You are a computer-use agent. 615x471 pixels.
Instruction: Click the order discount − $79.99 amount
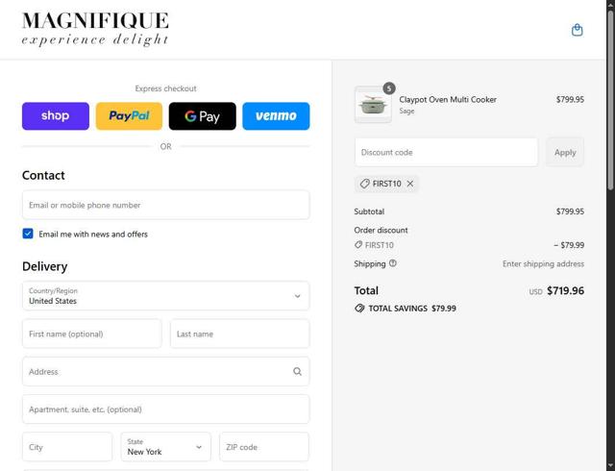click(569, 245)
